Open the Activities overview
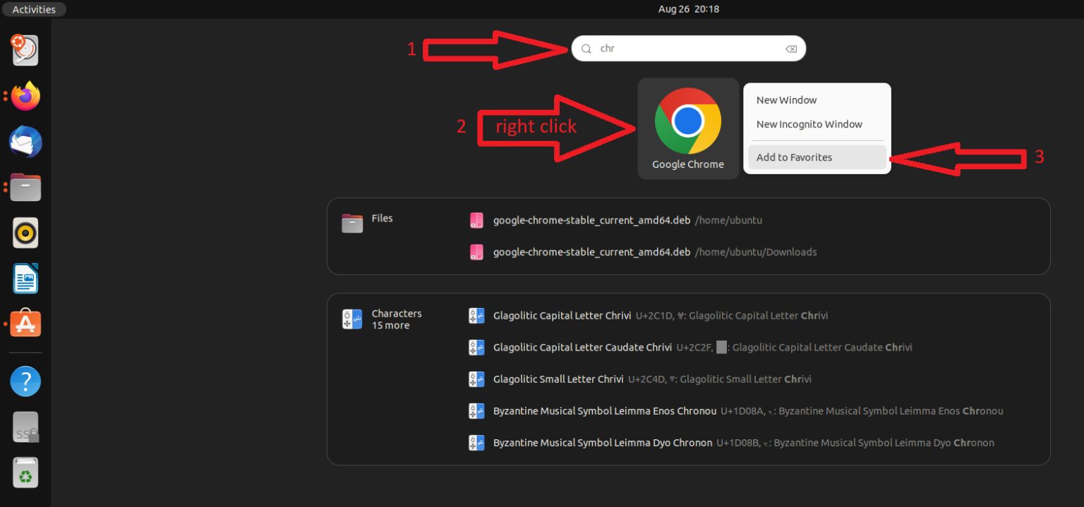This screenshot has height=507, width=1084. 33,9
